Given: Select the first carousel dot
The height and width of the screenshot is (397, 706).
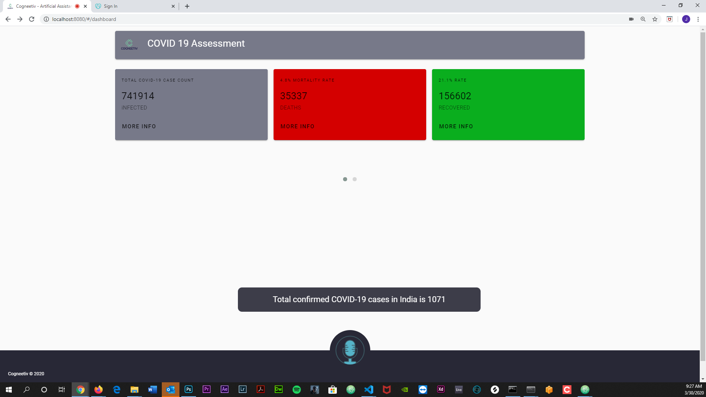Looking at the screenshot, I should point(345,179).
